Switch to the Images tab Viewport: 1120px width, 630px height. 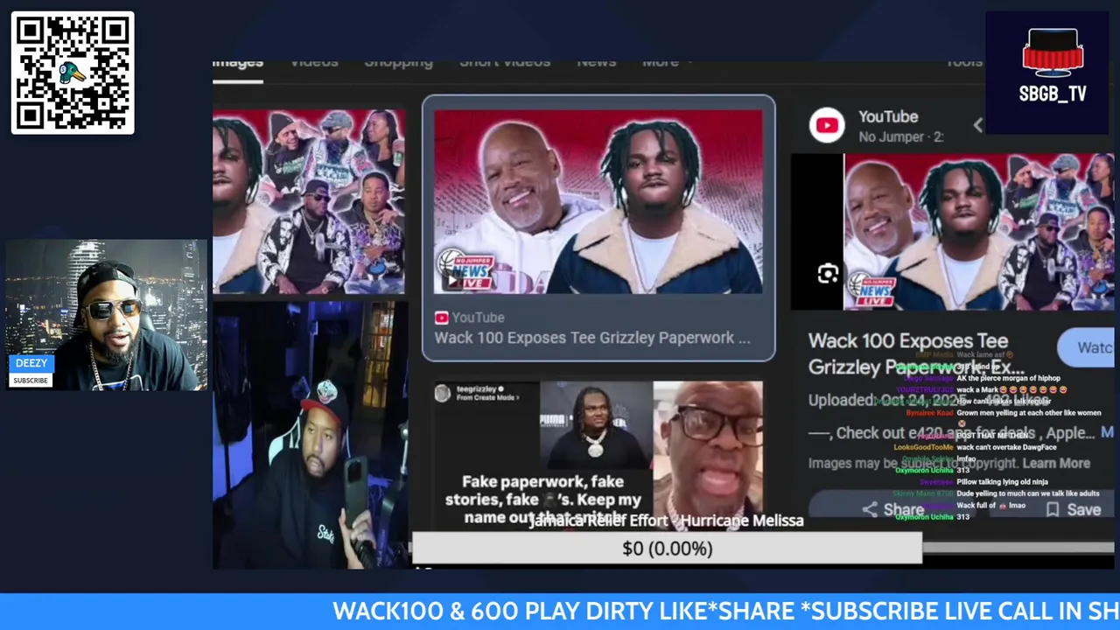(x=238, y=63)
